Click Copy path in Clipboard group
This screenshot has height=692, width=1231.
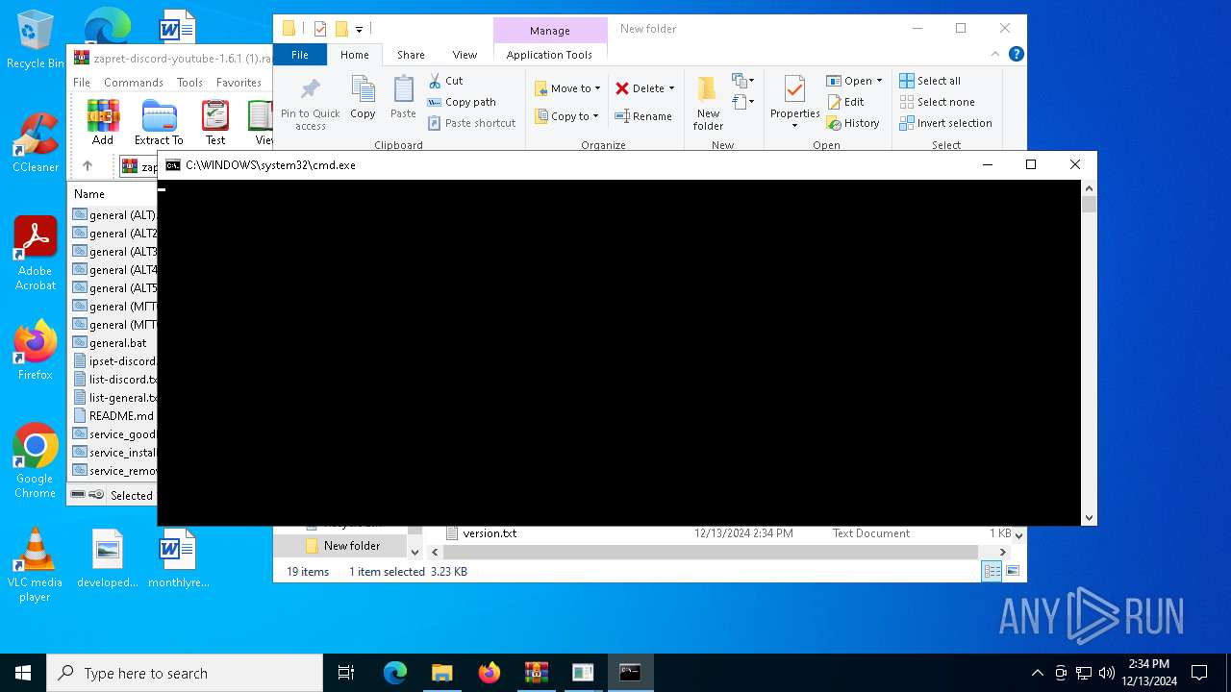463,102
